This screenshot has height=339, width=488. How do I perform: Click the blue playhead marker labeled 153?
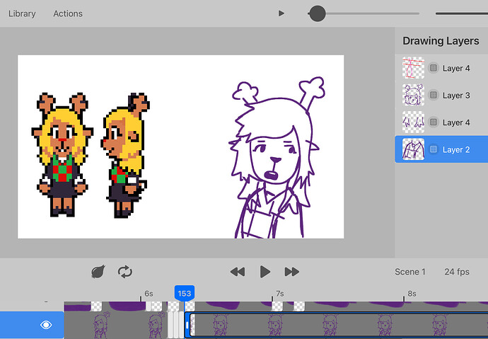[x=185, y=293]
